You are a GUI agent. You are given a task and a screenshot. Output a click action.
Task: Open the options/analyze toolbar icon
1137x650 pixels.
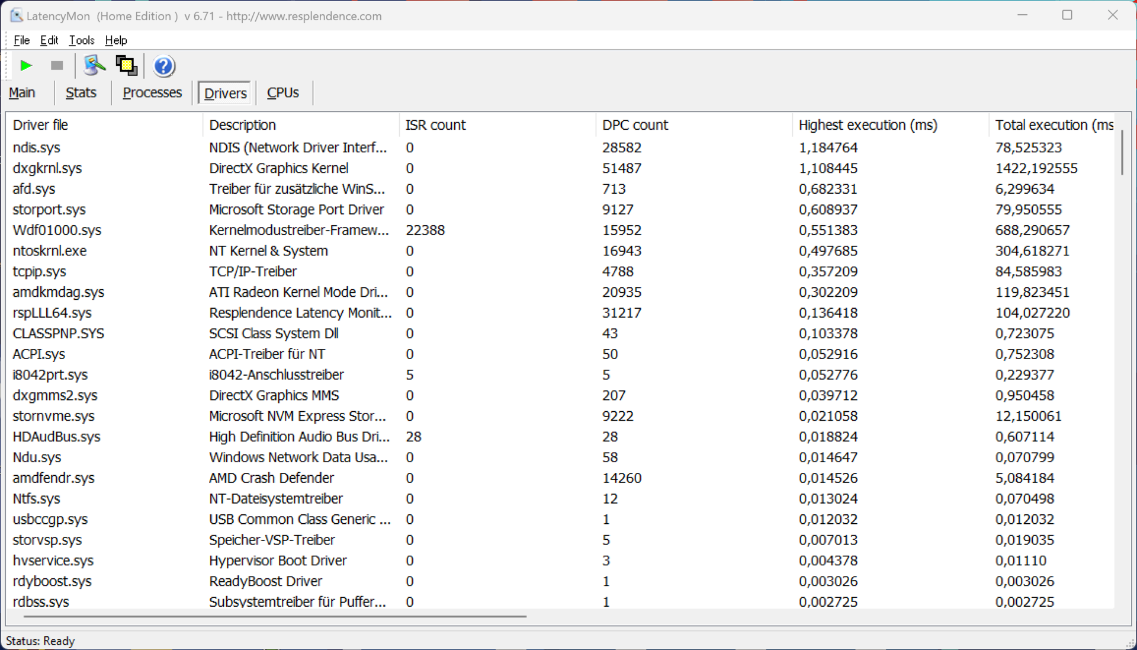click(x=94, y=66)
